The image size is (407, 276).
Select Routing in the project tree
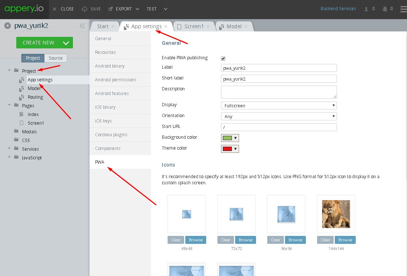tap(35, 97)
